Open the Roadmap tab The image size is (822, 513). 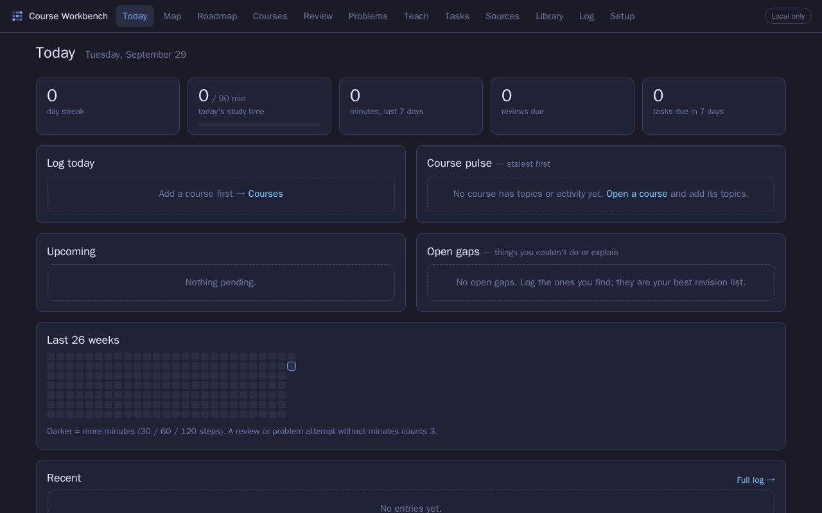[217, 16]
